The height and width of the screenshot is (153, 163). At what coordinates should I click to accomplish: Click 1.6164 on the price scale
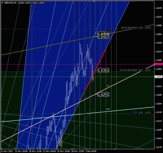tap(159, 138)
